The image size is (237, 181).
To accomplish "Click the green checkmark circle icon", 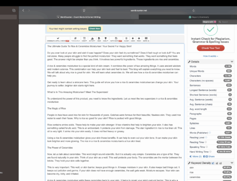I will pyautogui.click(x=210, y=29).
